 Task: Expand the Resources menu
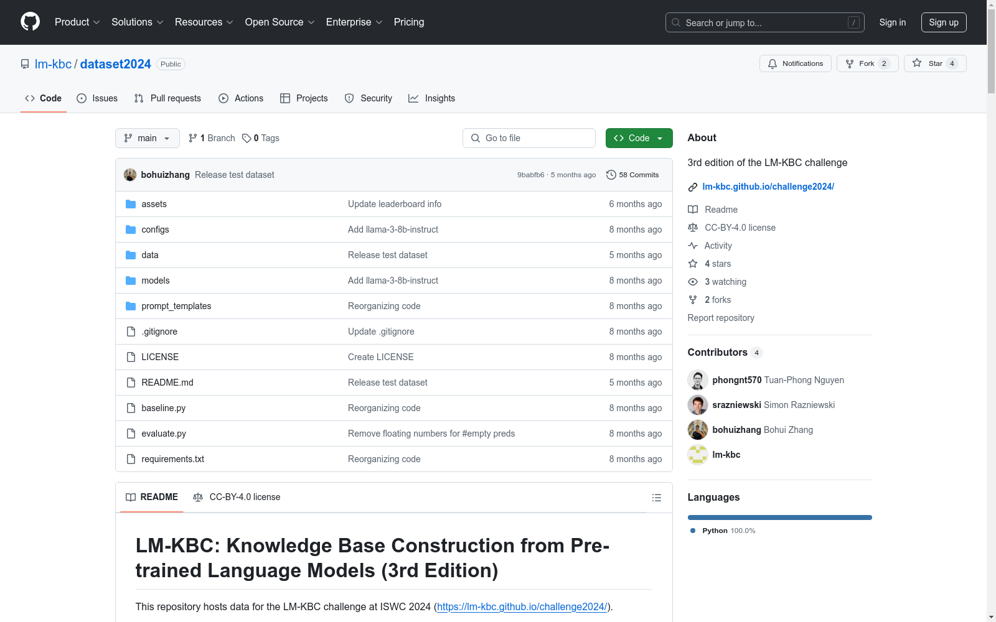[x=204, y=22]
